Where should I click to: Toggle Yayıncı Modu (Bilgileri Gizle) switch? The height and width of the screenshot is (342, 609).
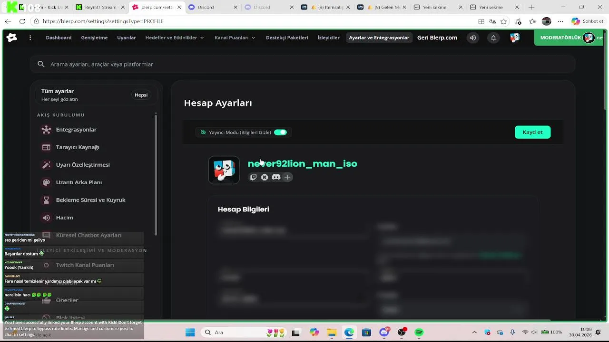[x=280, y=133]
